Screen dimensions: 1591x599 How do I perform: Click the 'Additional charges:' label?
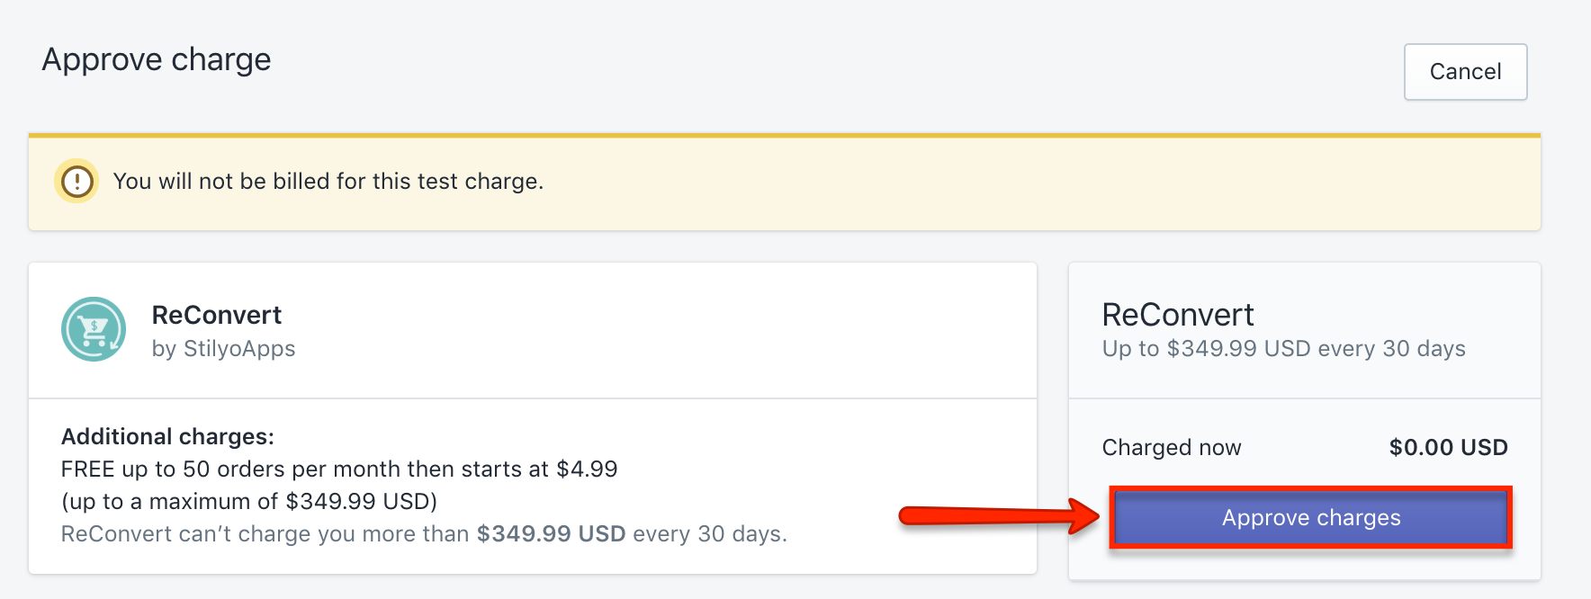pos(167,436)
